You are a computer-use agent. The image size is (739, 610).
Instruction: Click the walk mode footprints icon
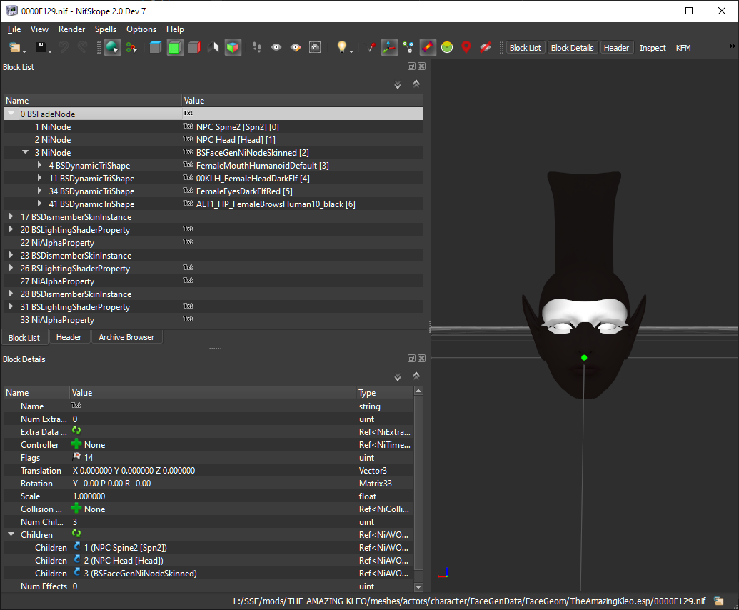(x=257, y=48)
